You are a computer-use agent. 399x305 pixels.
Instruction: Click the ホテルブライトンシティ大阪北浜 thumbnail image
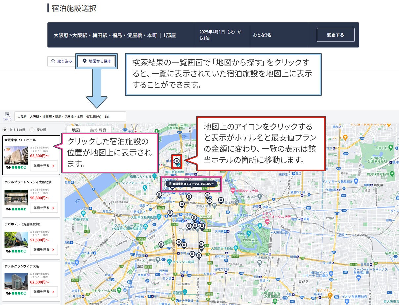(x=16, y=198)
